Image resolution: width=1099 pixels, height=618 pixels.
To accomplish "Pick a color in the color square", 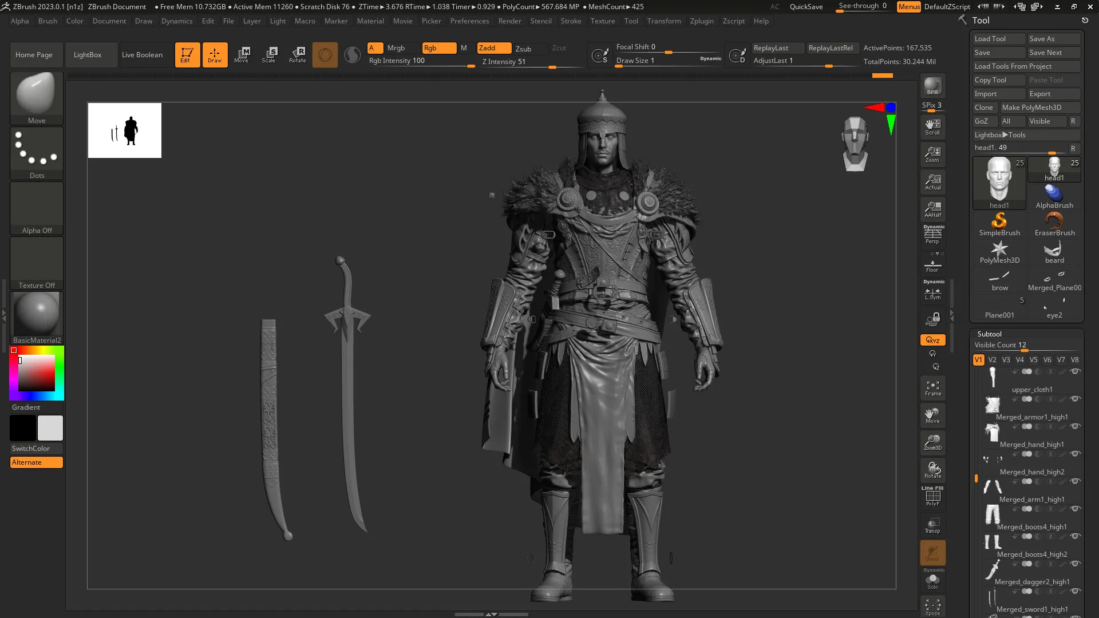I will [37, 373].
